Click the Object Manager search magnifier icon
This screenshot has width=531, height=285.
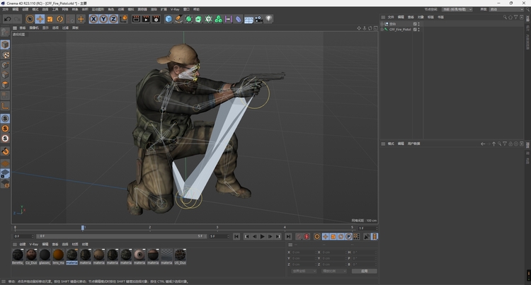505,17
